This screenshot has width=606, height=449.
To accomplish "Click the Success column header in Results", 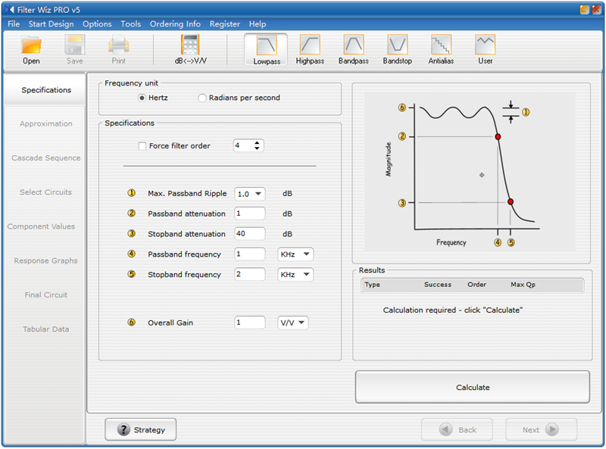I will point(438,285).
